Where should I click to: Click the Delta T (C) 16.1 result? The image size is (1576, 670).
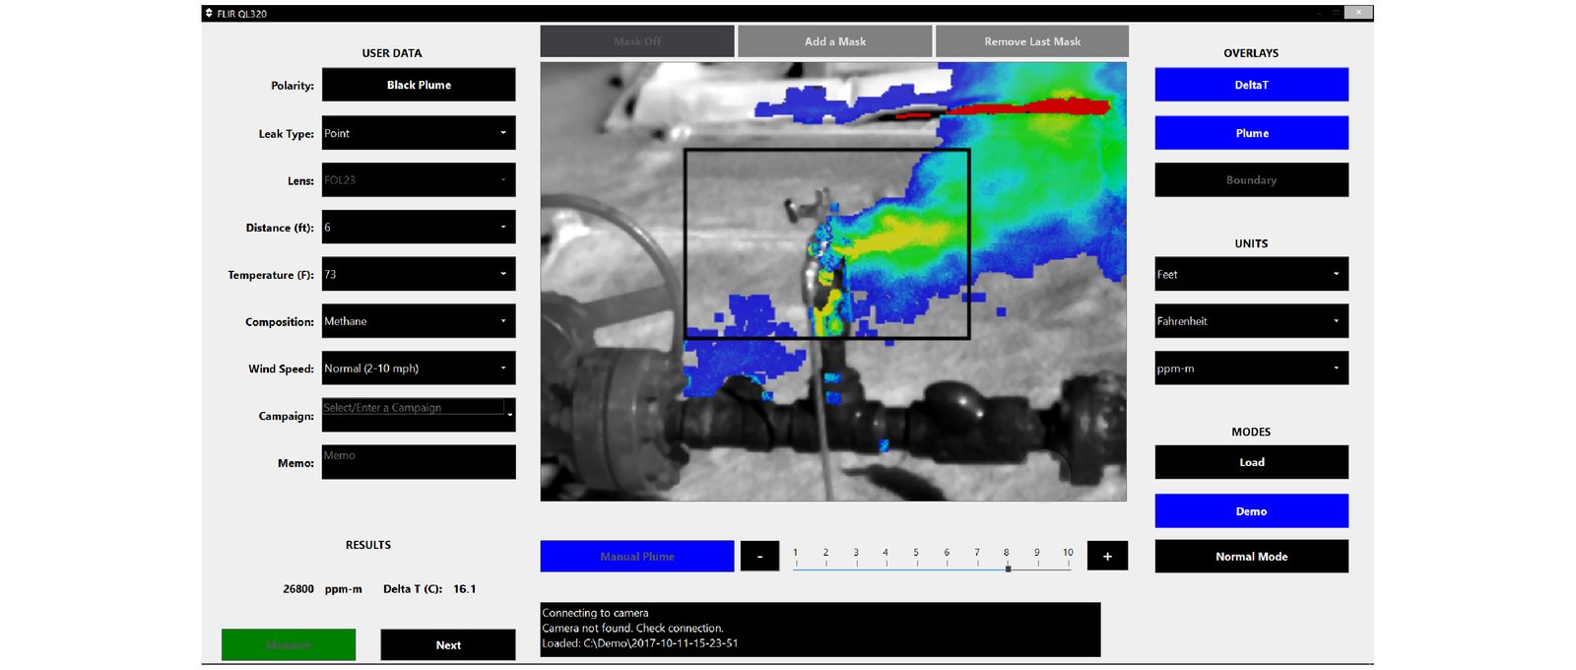(x=429, y=589)
